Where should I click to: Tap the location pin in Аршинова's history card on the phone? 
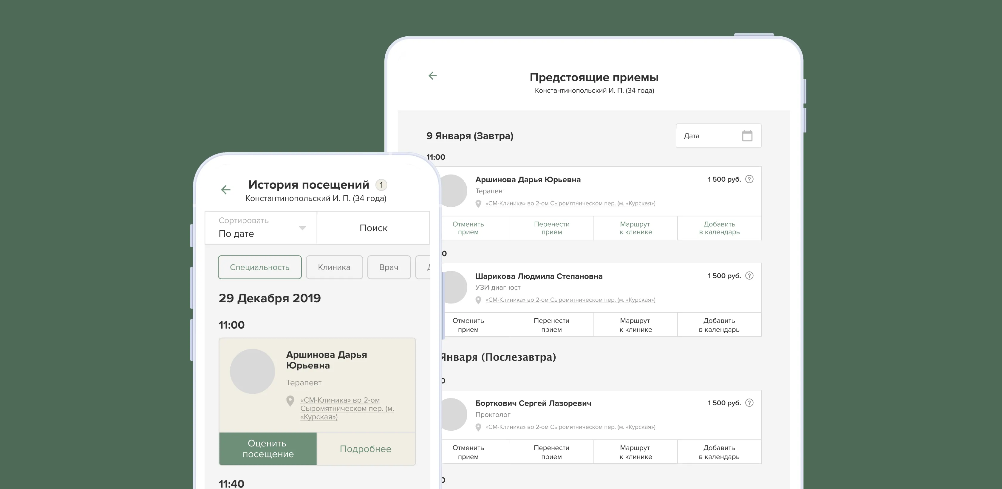click(x=290, y=401)
